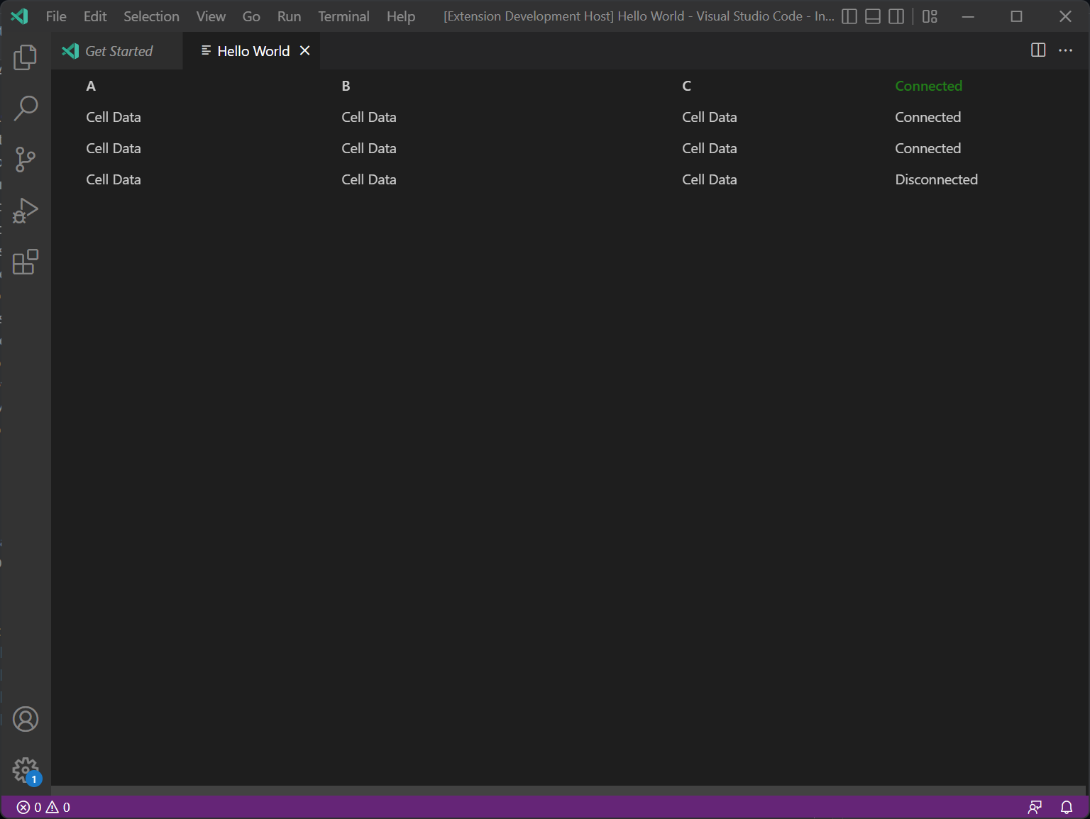Select the Run and Debug icon
The width and height of the screenshot is (1090, 819).
[26, 211]
